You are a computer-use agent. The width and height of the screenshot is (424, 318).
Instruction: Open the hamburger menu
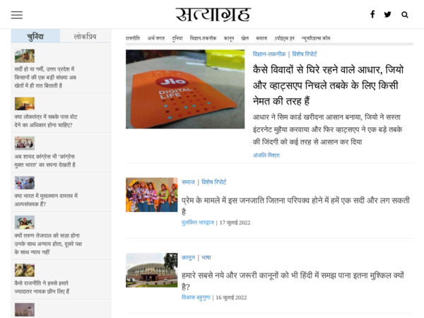(x=17, y=15)
